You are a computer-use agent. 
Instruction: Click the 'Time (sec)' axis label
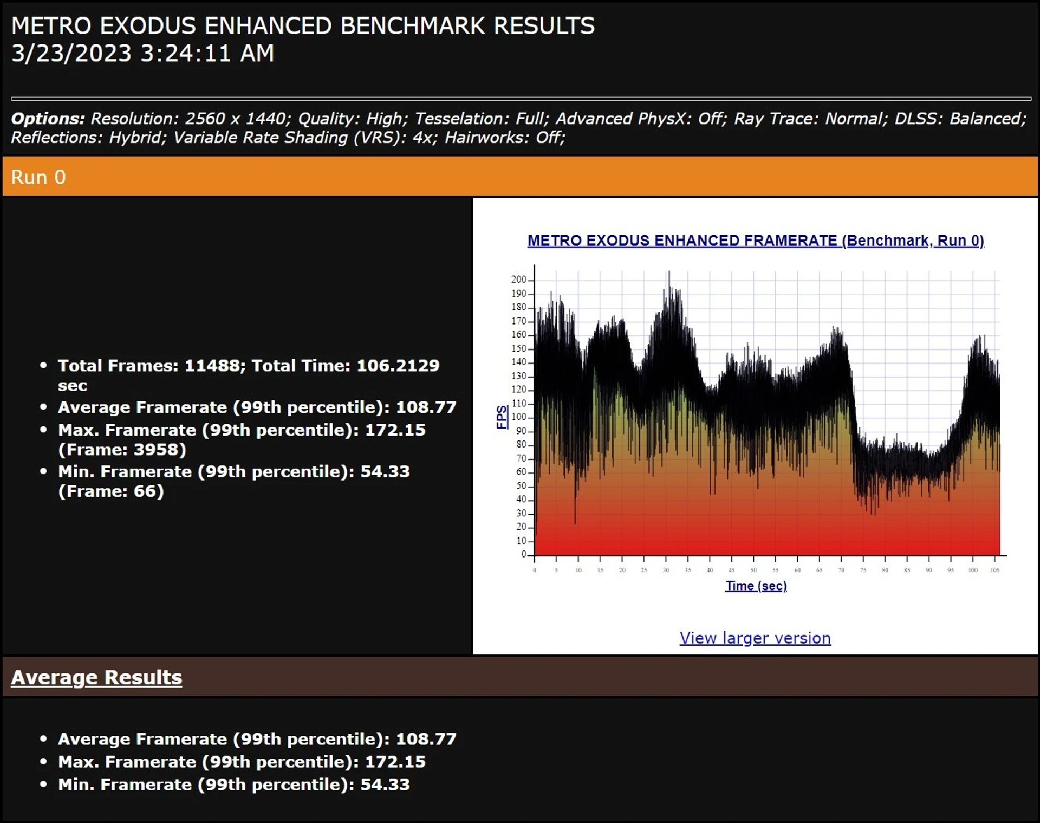click(756, 586)
